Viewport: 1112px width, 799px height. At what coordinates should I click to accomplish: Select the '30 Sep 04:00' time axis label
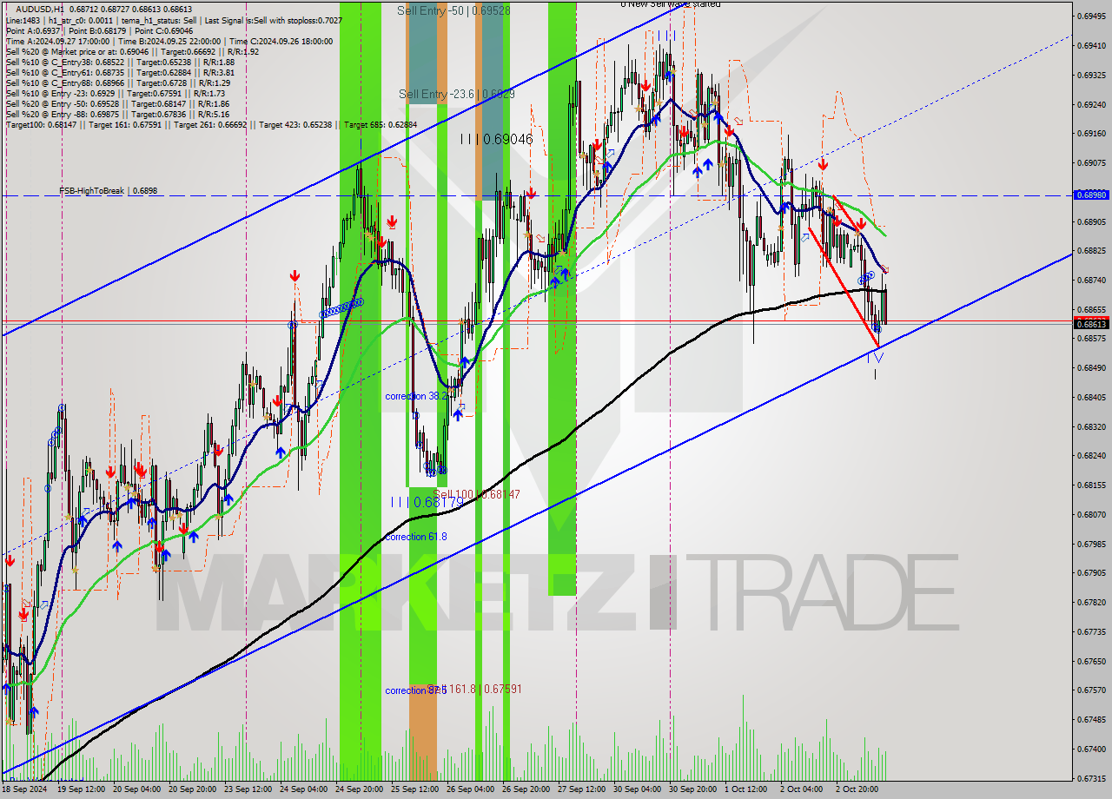637,789
